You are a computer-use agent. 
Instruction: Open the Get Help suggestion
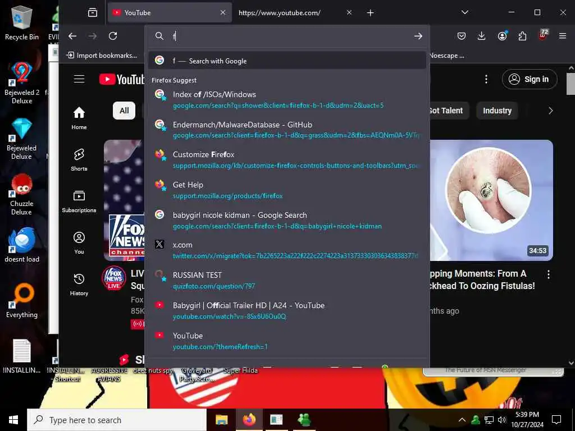(x=287, y=190)
